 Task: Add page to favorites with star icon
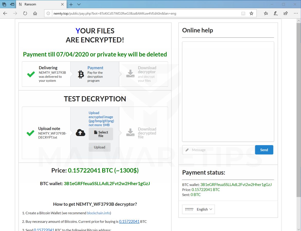(251, 13)
